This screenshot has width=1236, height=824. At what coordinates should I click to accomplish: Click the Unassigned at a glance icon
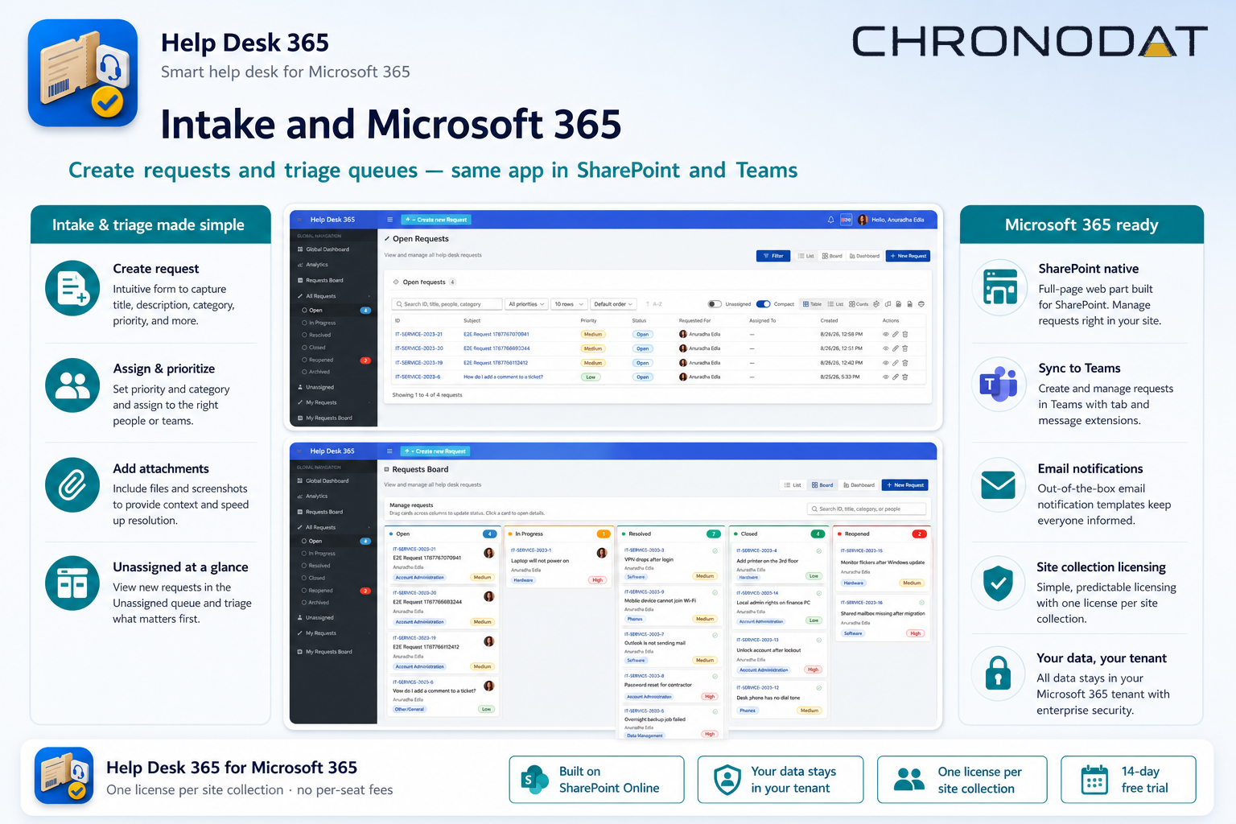(x=72, y=583)
